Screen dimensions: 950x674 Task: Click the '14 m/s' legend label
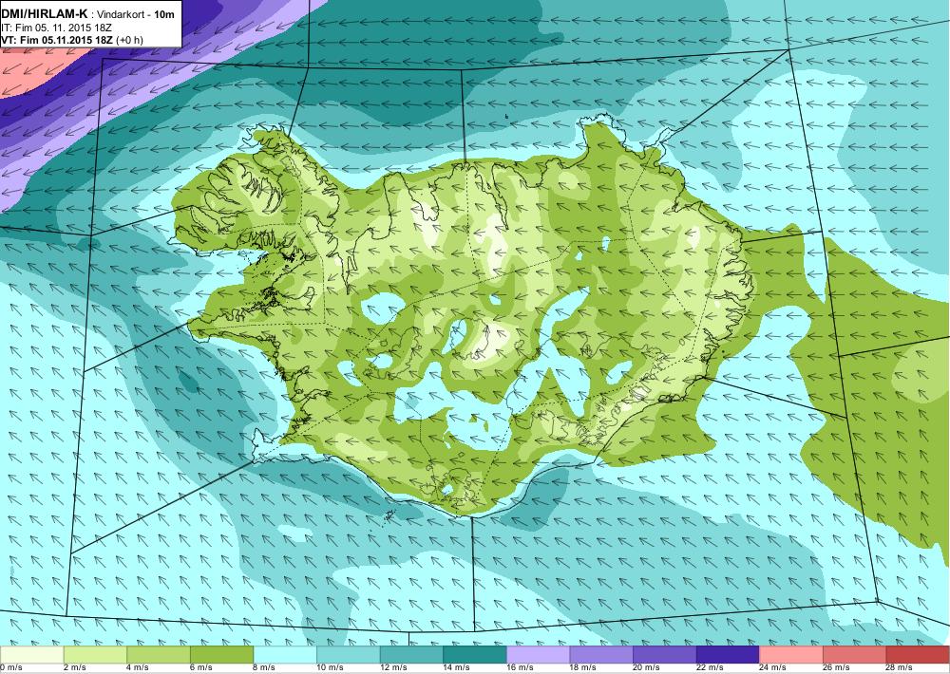coord(457,668)
